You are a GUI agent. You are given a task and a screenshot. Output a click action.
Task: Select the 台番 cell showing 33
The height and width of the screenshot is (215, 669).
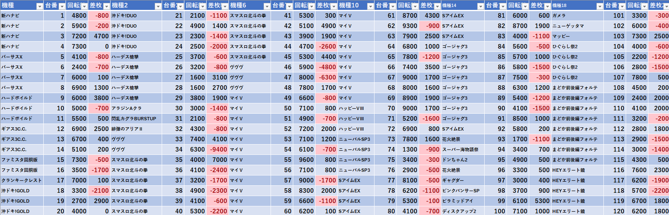click(173, 139)
